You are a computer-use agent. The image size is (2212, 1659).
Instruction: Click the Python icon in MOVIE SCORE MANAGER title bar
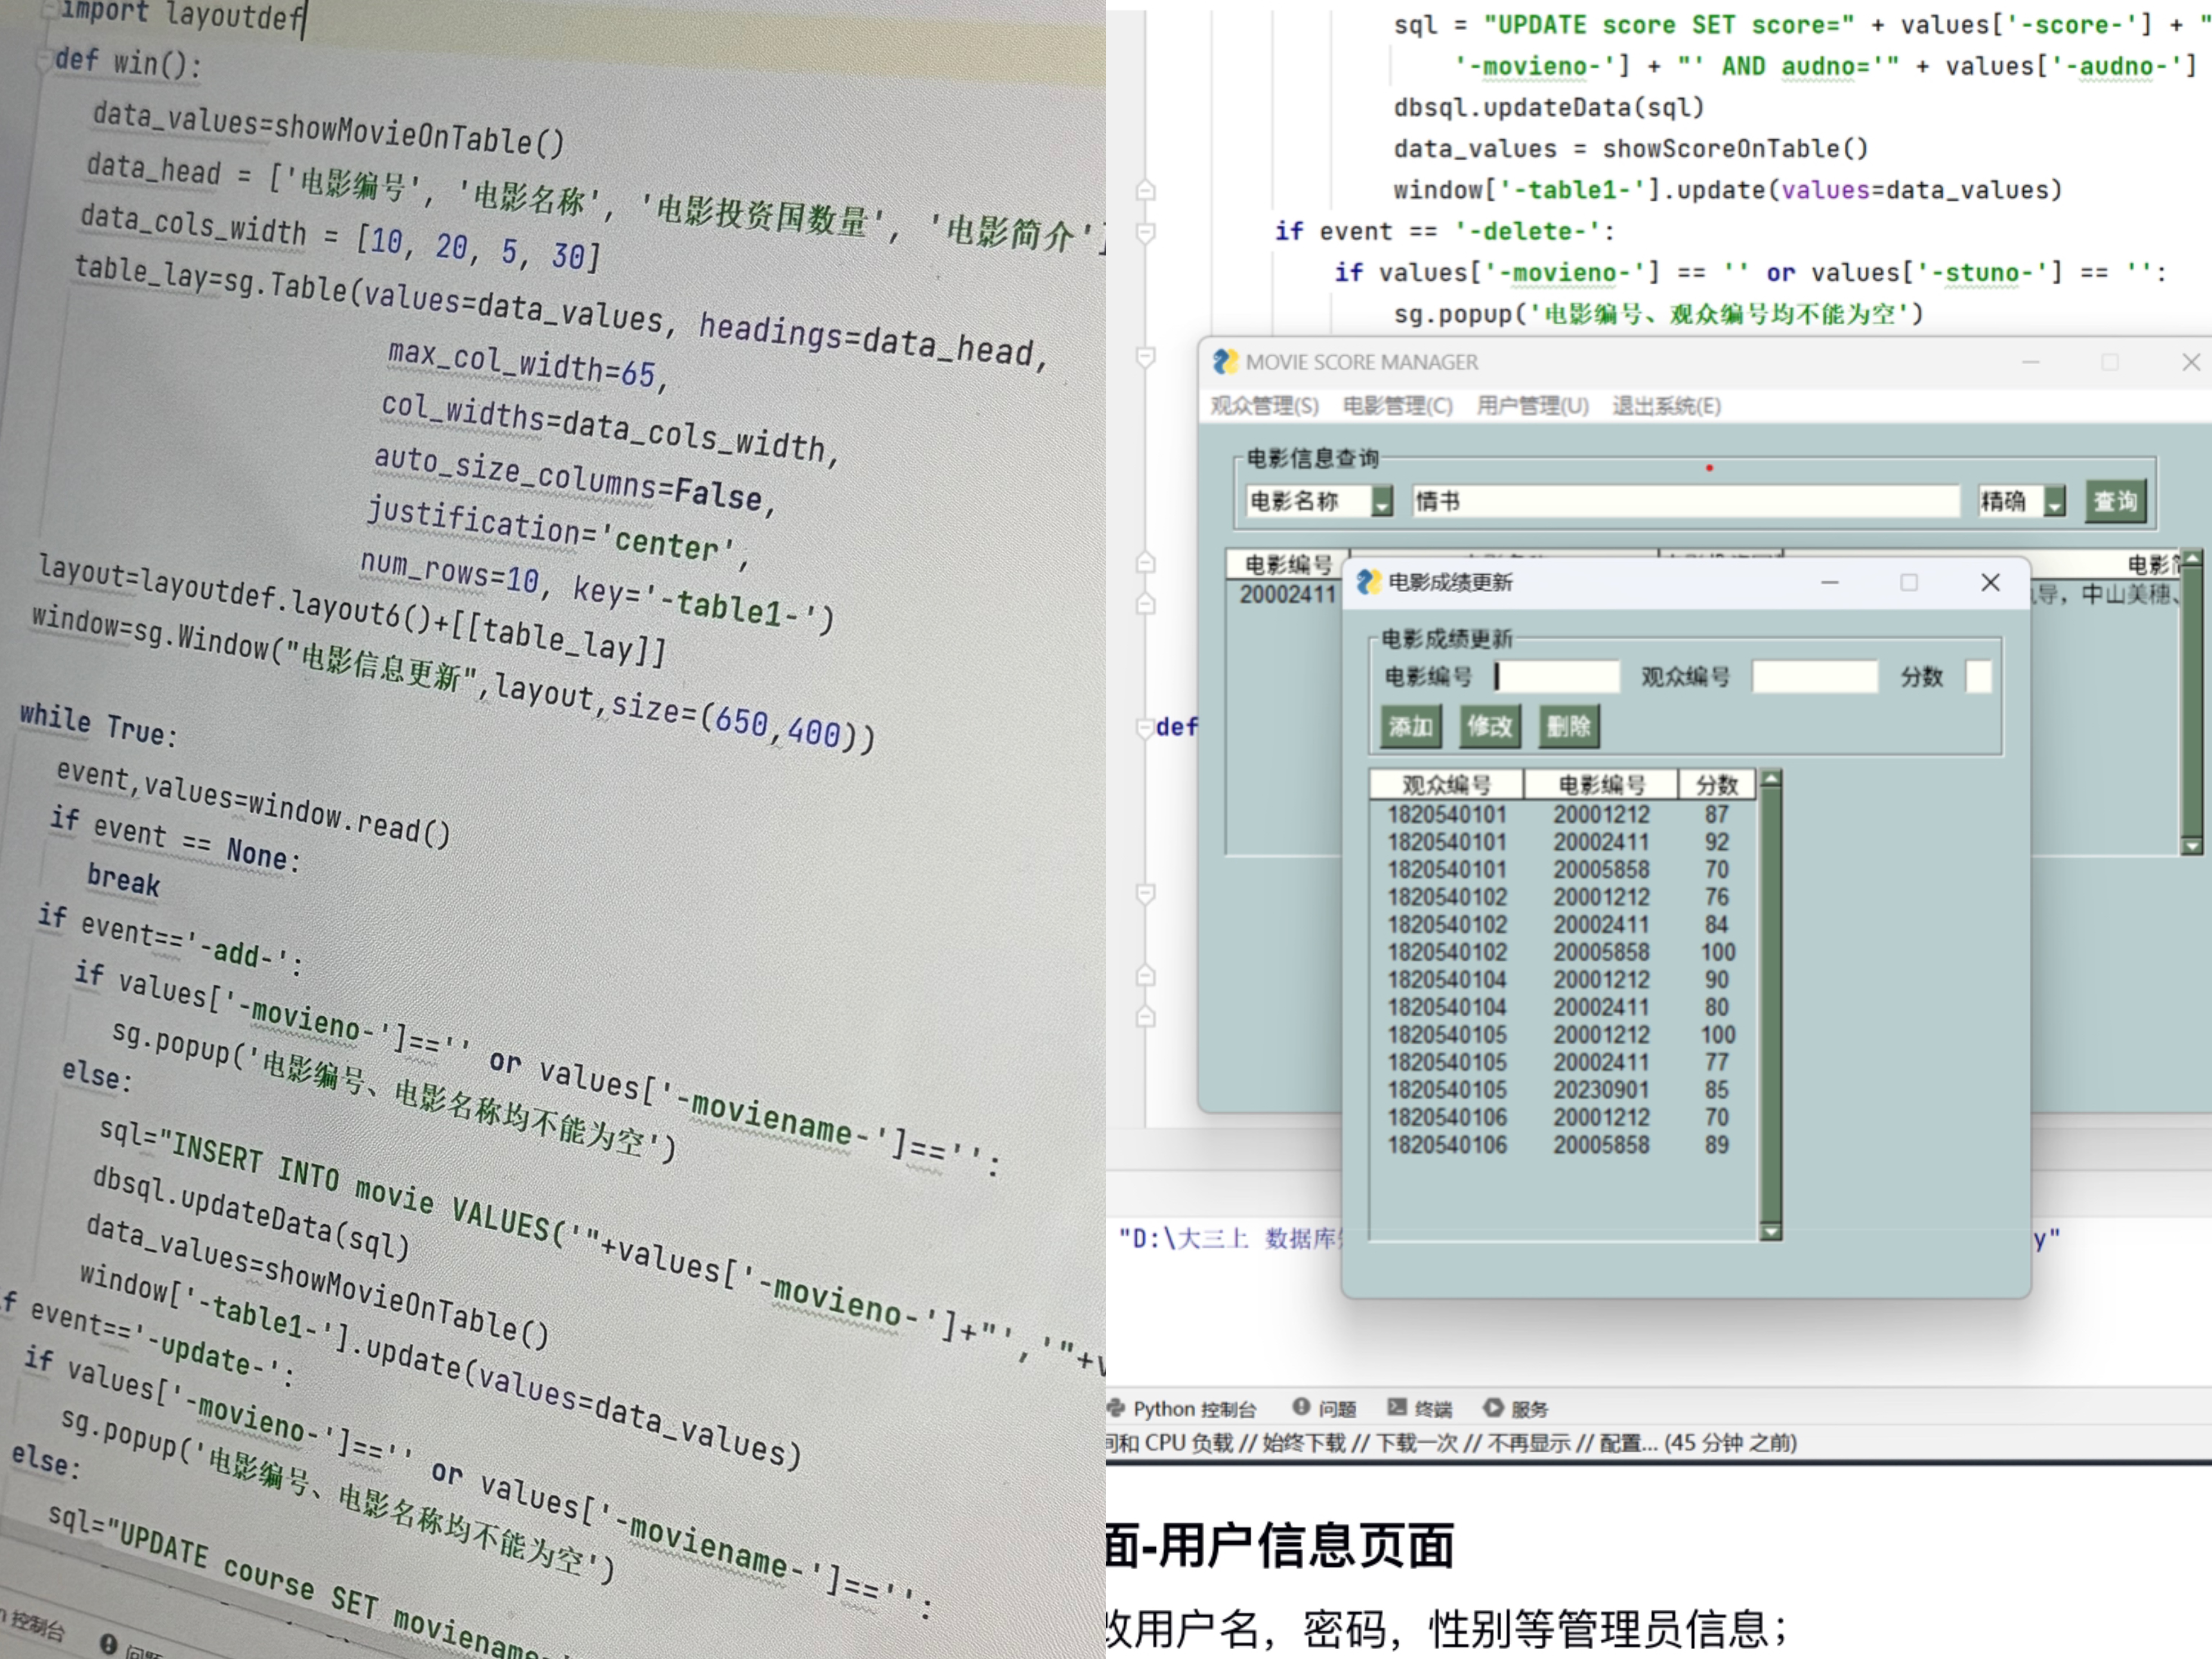pos(1225,362)
